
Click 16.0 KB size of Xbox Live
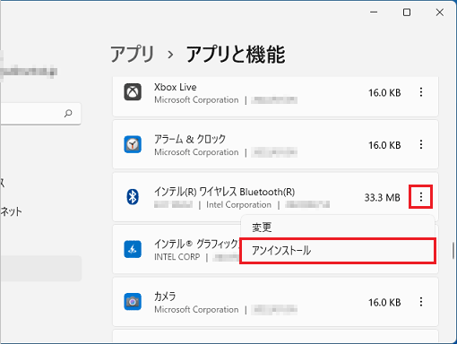384,93
